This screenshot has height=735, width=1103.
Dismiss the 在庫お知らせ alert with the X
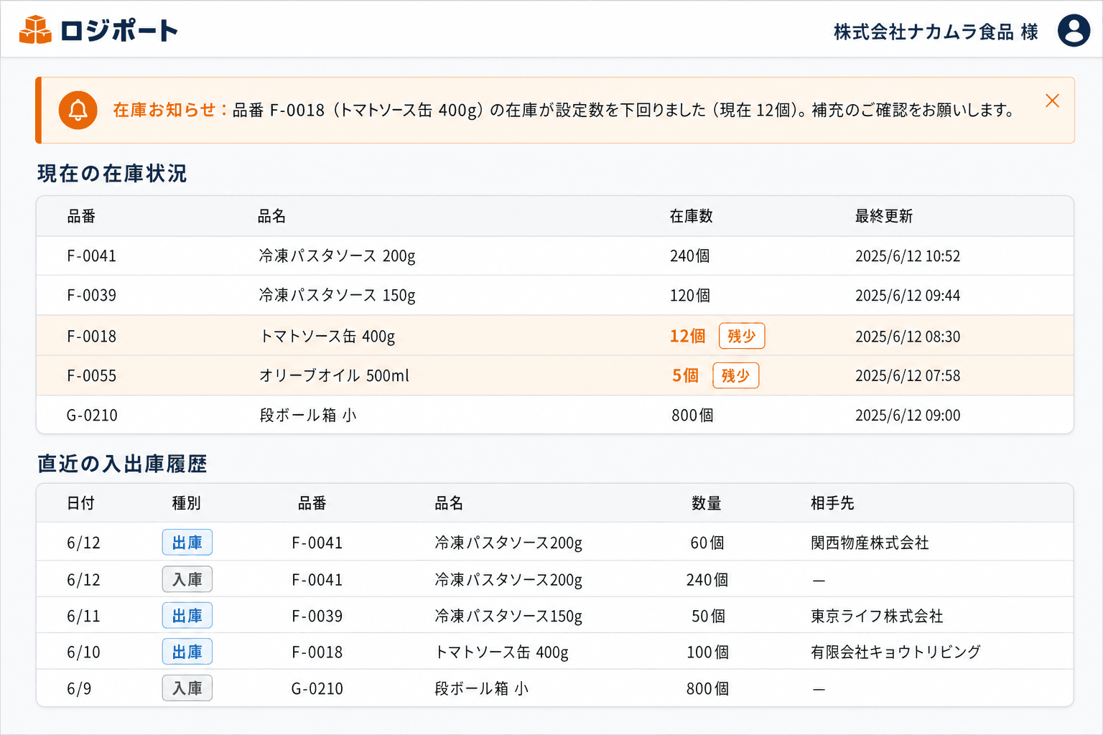(x=1052, y=100)
